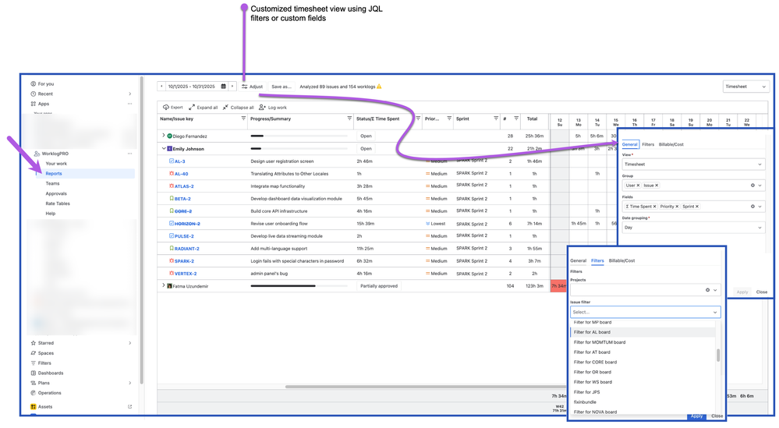Remove Sprint tag from Fields

[697, 207]
